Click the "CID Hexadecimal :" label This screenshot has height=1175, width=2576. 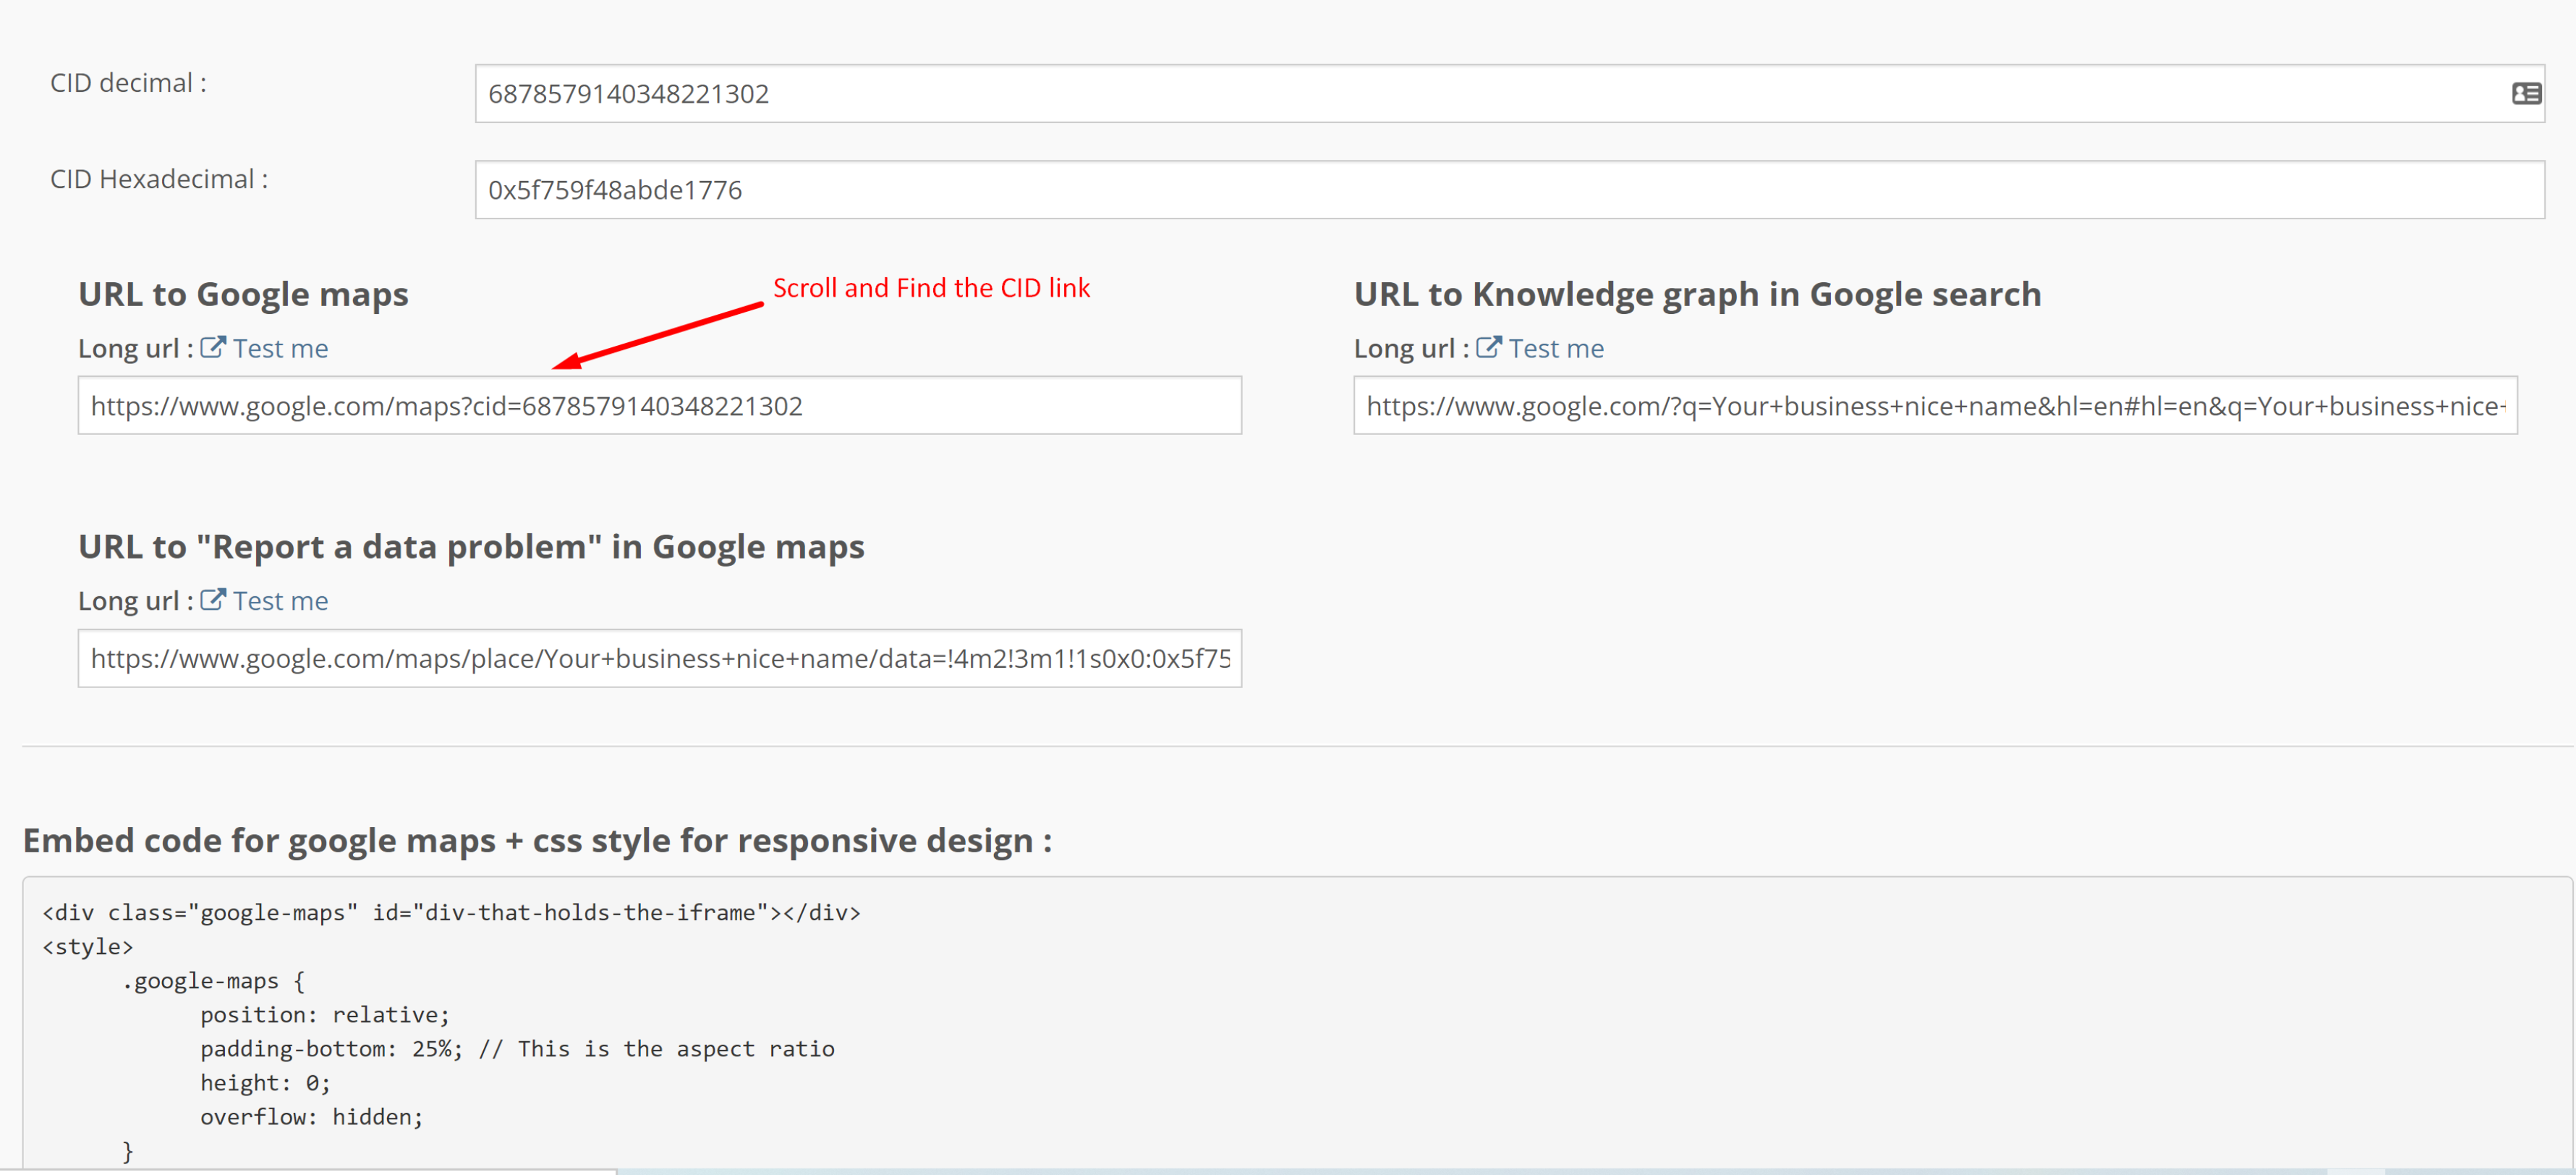[159, 179]
